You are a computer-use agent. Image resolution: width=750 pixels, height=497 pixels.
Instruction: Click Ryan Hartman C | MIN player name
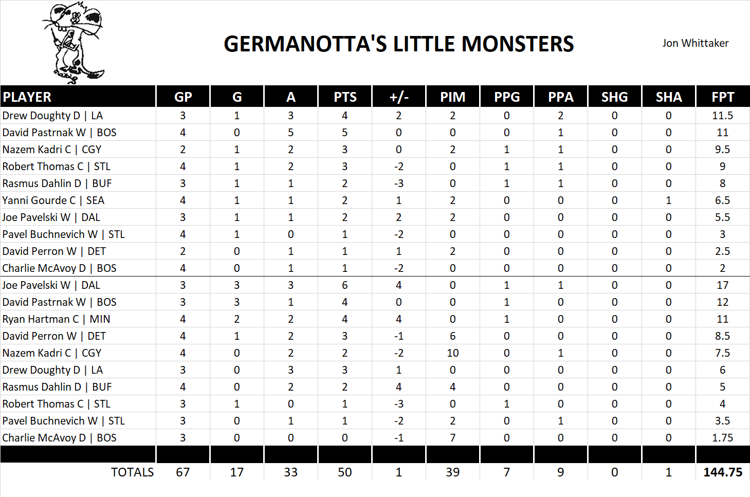tap(56, 319)
